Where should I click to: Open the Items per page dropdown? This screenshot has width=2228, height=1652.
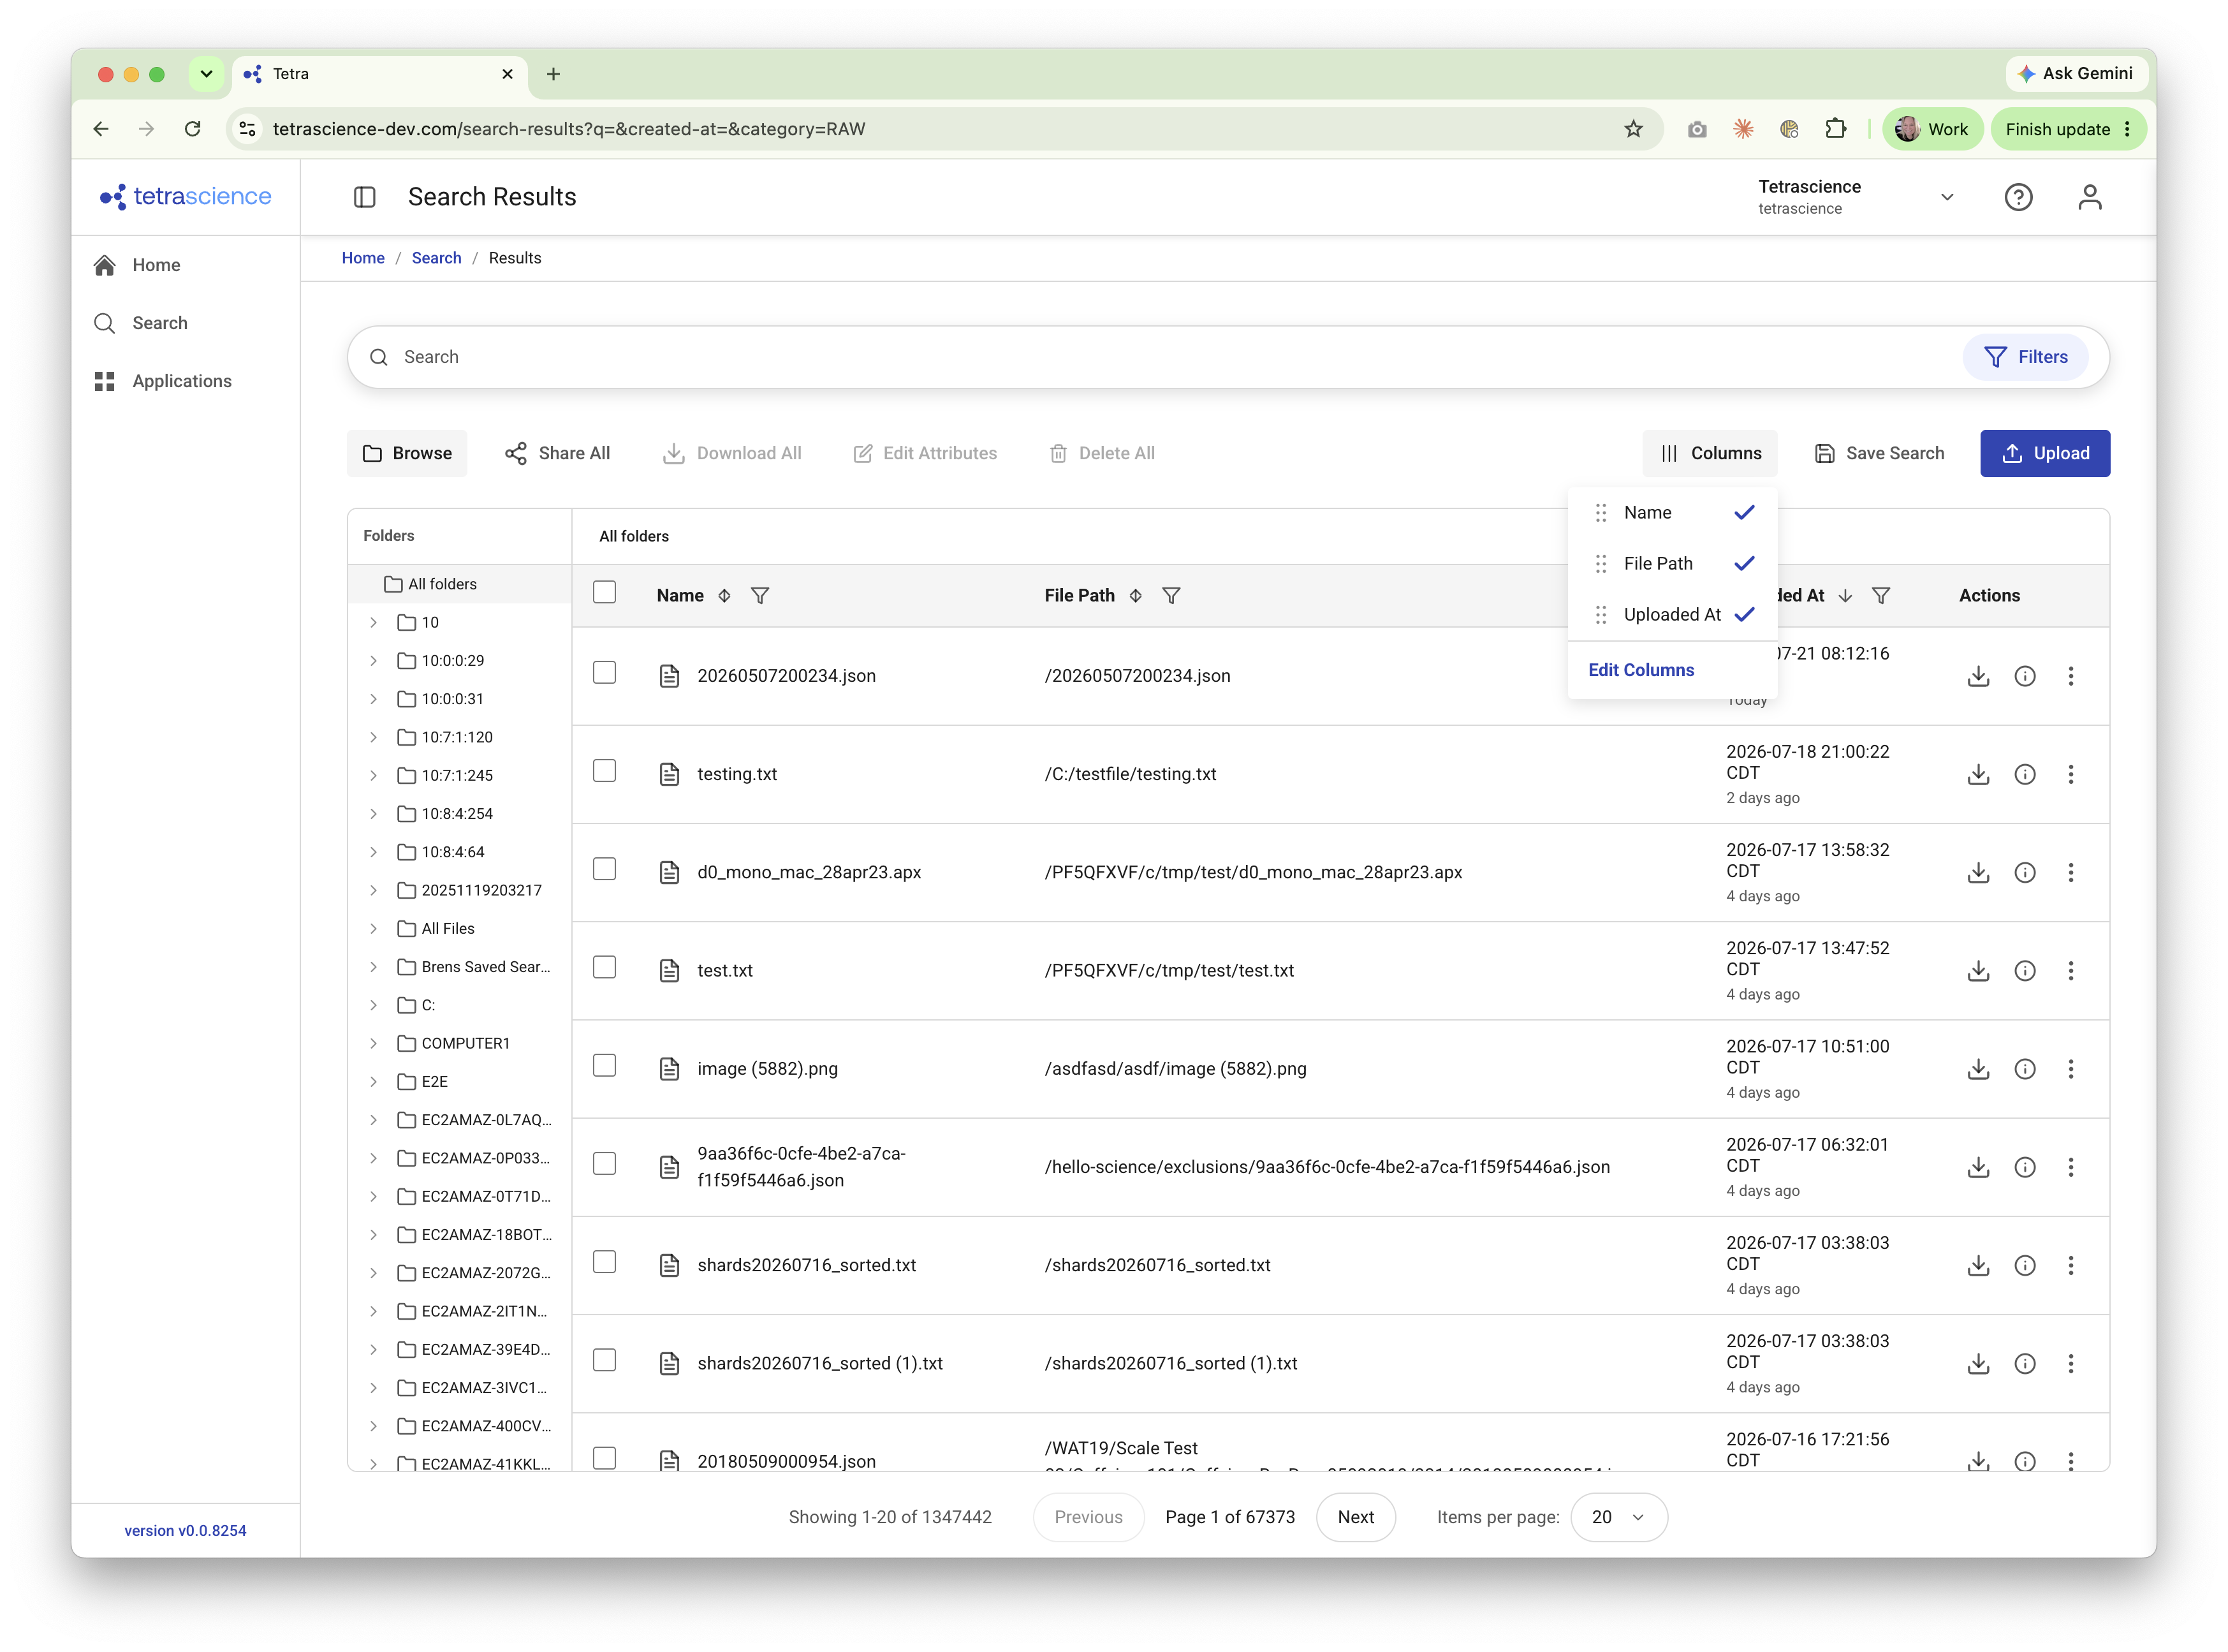coord(1618,1517)
